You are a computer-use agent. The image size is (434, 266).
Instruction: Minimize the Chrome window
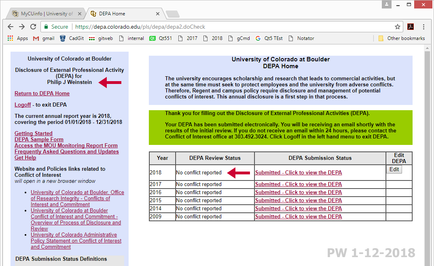coord(398,5)
